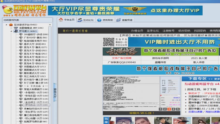Click 注册帐号 in the page navigation
This screenshot has height=124, width=220.
168,31
